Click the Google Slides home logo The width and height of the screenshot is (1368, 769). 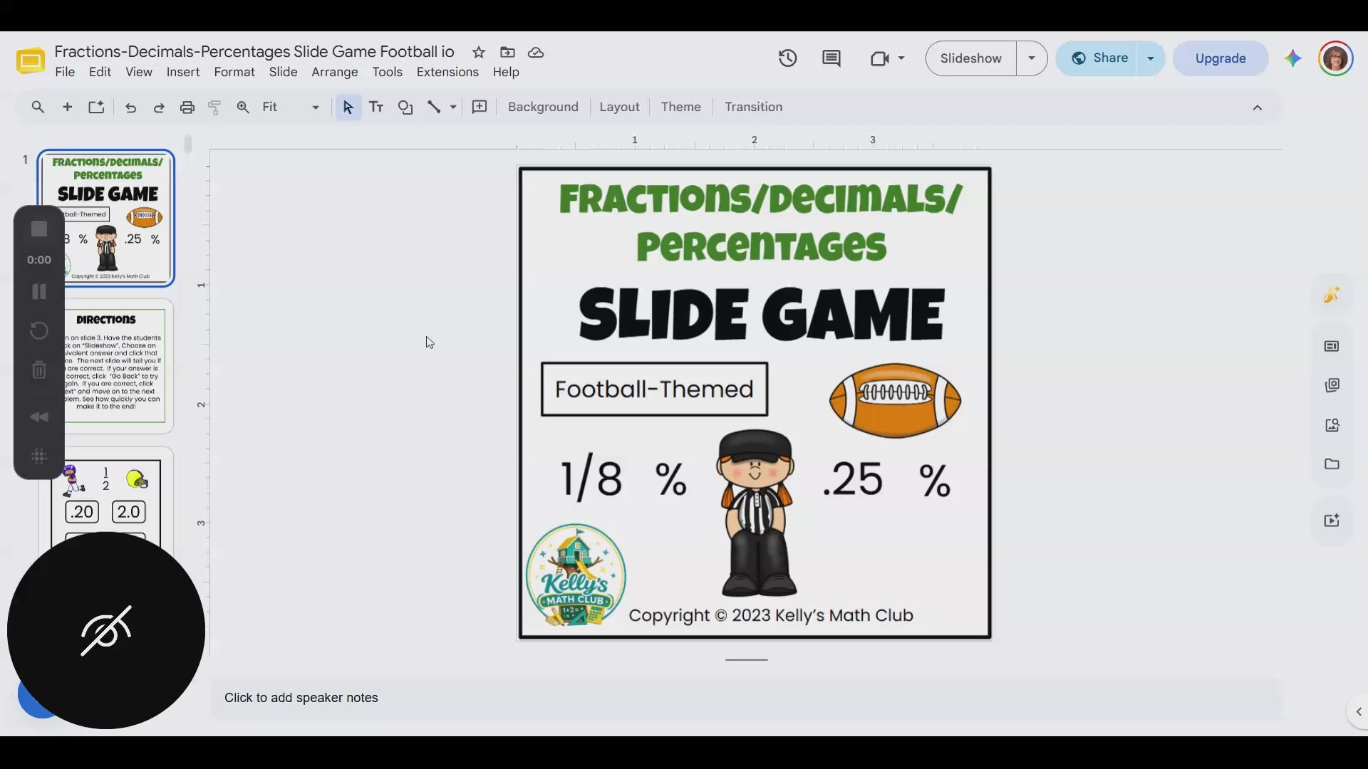click(x=30, y=61)
